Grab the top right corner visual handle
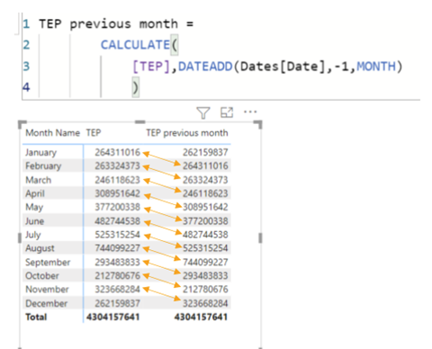Viewport: 432px width, 349px height. pyautogui.click(x=258, y=124)
